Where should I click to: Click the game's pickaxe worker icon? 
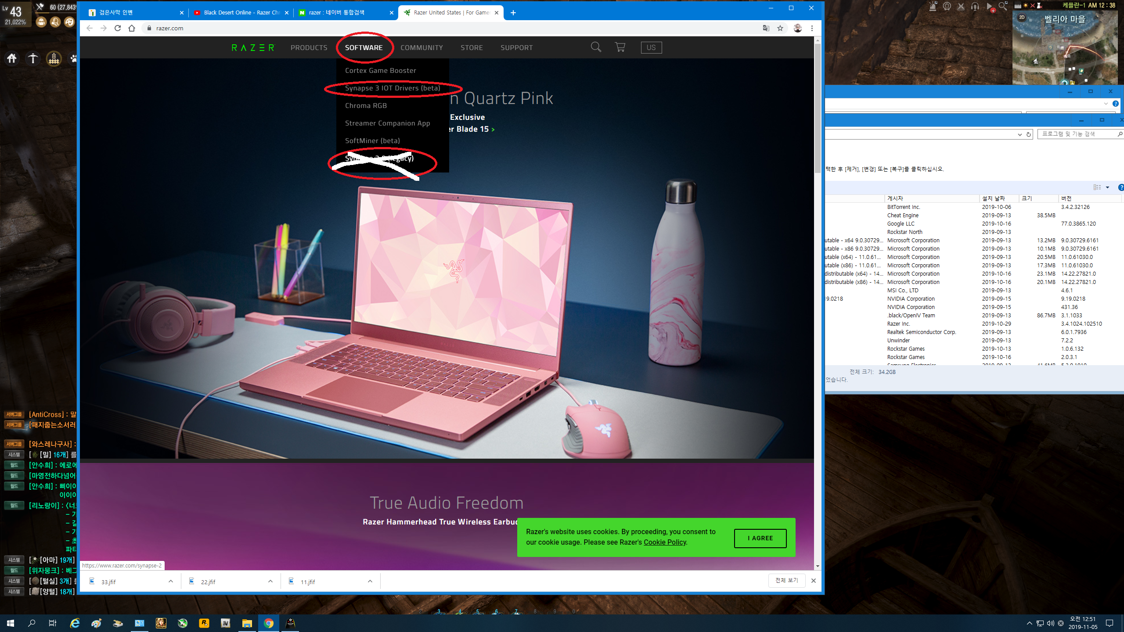(33, 58)
